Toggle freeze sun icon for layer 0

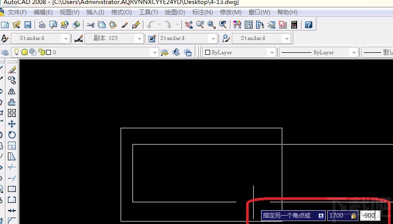24,52
